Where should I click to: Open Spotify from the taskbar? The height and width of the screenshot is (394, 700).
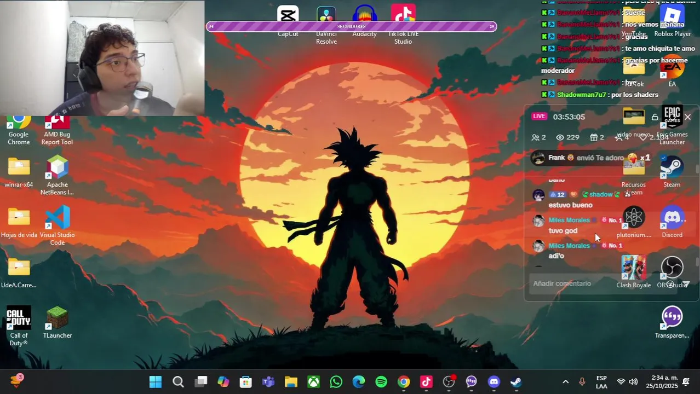[381, 382]
